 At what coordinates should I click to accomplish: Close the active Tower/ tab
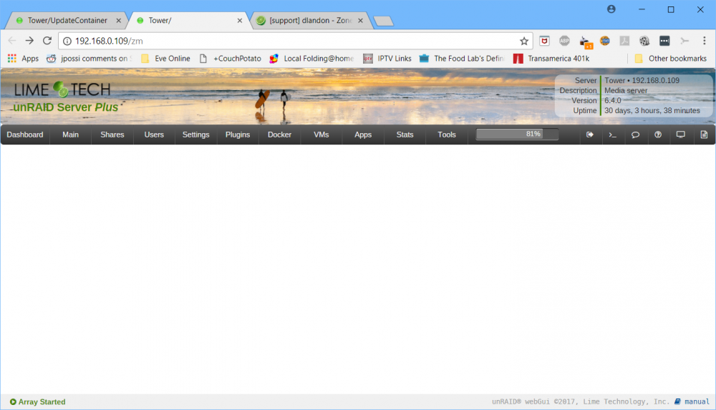click(239, 21)
